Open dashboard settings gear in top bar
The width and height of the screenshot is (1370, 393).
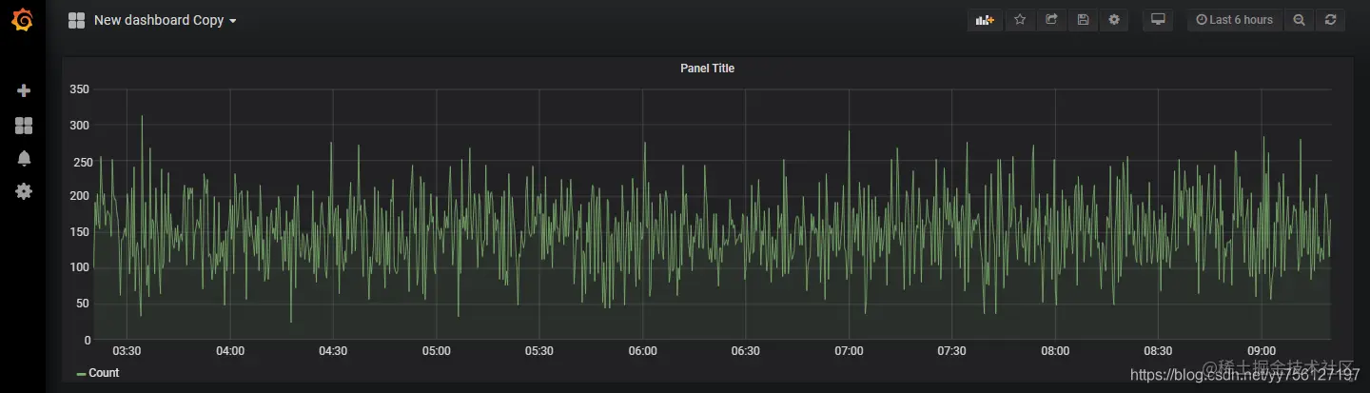pos(1114,20)
